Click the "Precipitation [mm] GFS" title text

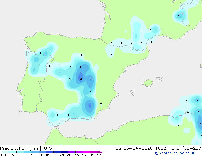pyautogui.click(x=26, y=148)
